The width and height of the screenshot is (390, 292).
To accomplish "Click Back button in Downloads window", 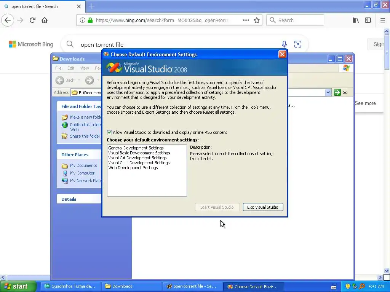I will pos(65,80).
